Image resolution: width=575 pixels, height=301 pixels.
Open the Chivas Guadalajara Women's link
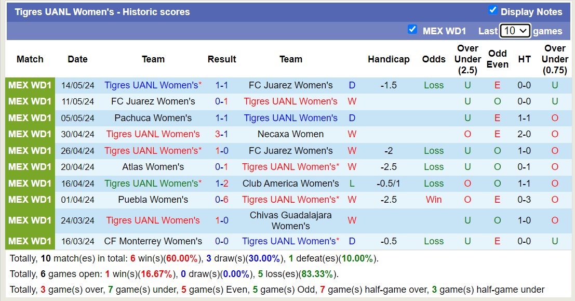[290, 220]
